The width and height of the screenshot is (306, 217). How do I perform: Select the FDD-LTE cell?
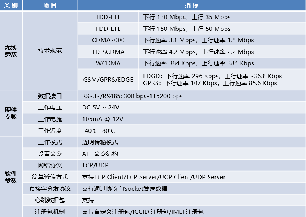108,29
